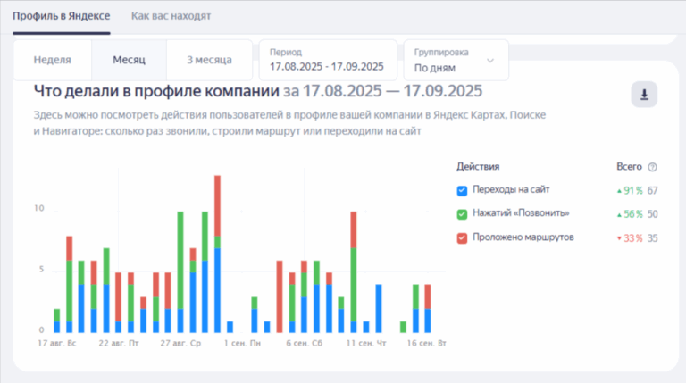Image resolution: width=686 pixels, height=383 pixels.
Task: Click the 1 сен. Пн axis label
Action: [242, 343]
